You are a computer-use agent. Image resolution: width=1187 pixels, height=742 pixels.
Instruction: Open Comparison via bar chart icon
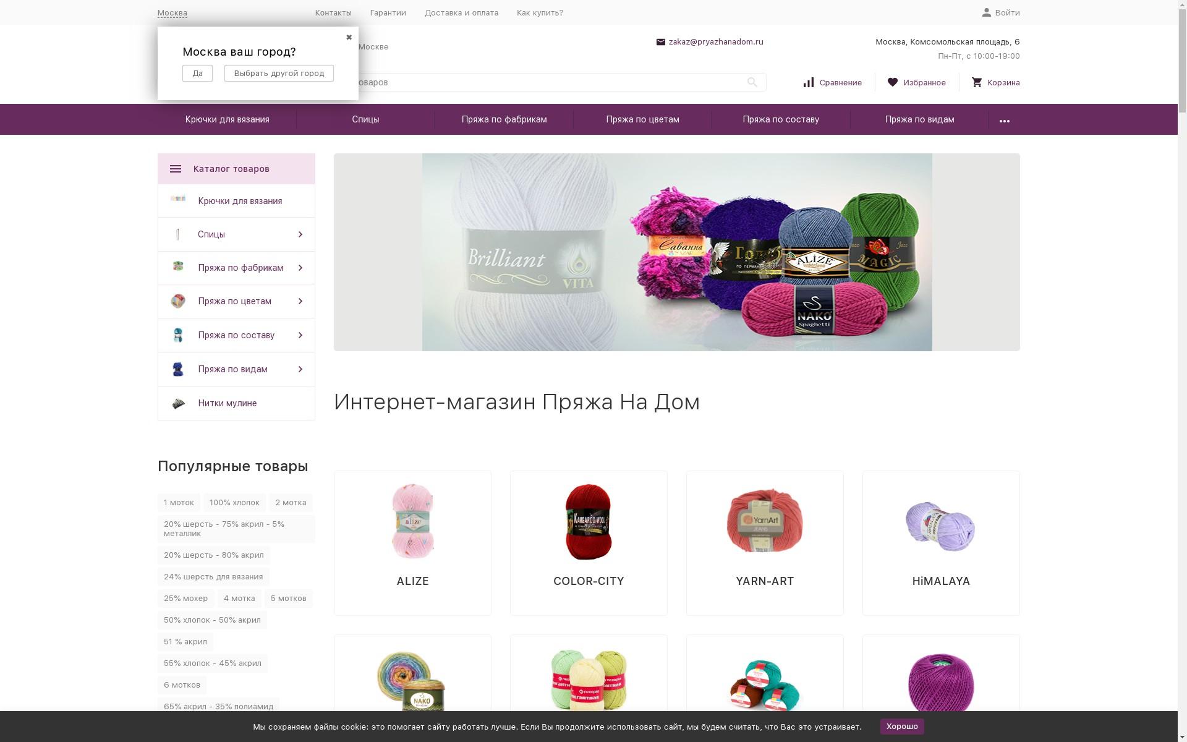808,82
